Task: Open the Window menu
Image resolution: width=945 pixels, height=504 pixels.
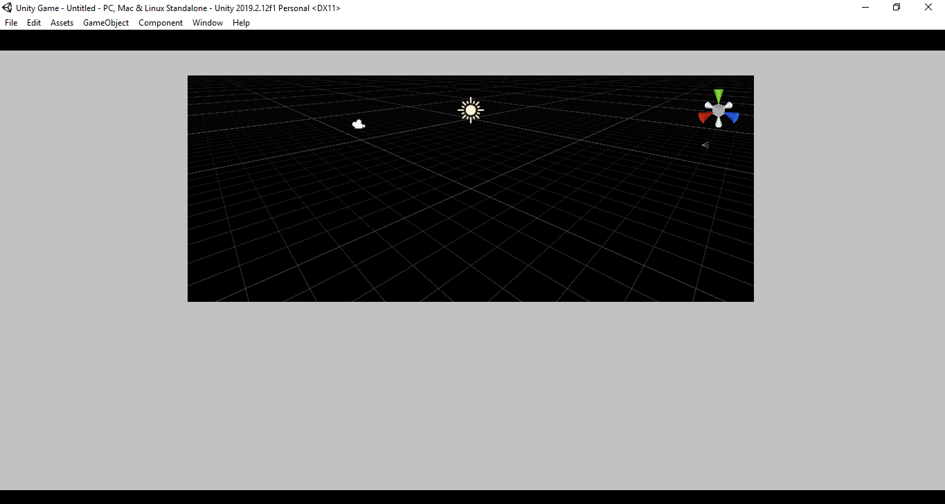Action: click(208, 23)
